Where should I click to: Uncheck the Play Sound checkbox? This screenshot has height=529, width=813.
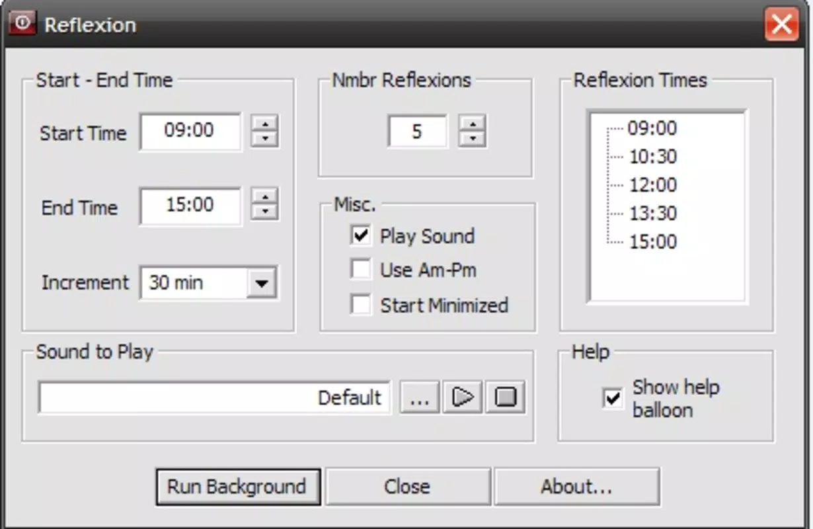361,235
